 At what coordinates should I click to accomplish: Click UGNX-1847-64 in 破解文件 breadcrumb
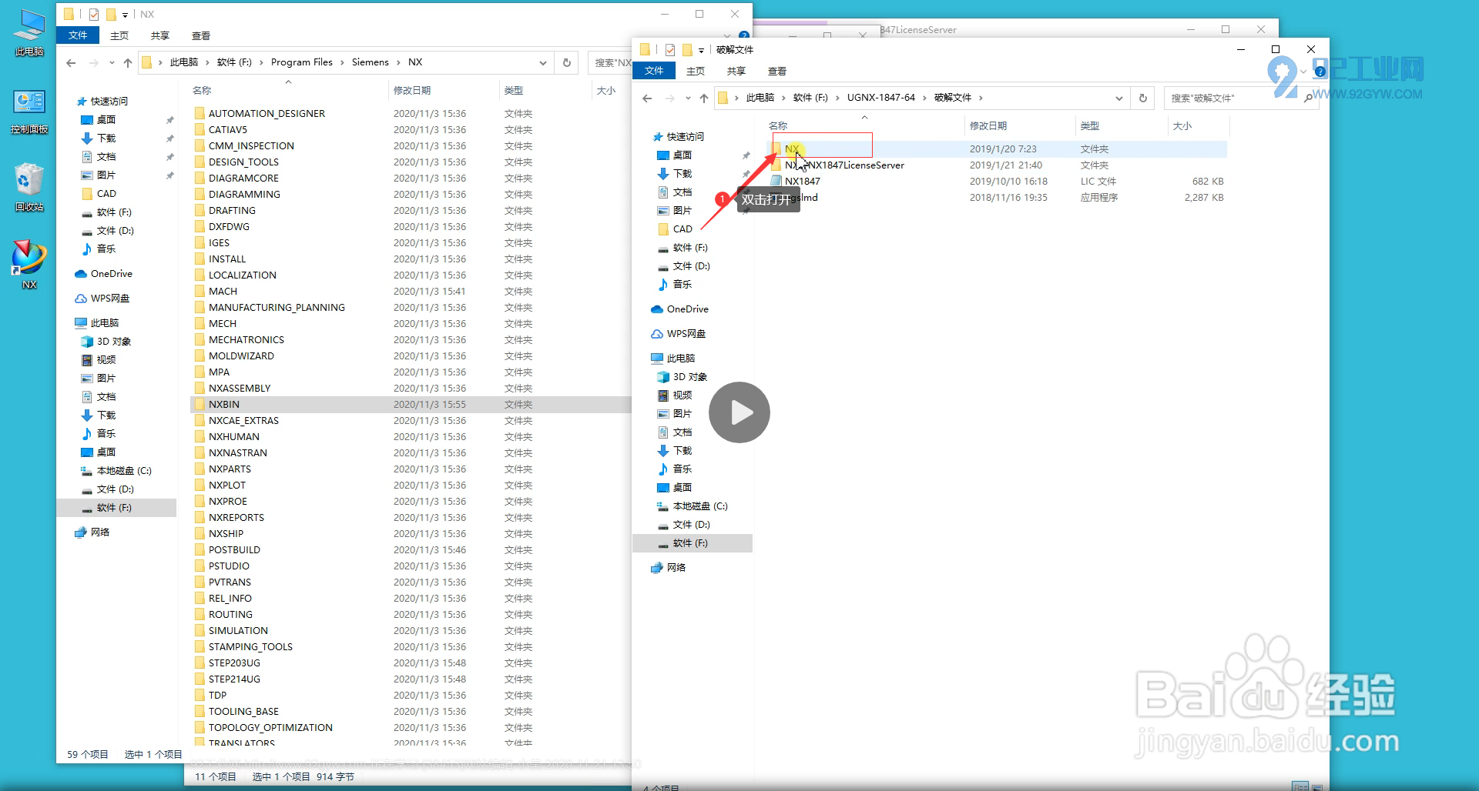coord(881,98)
